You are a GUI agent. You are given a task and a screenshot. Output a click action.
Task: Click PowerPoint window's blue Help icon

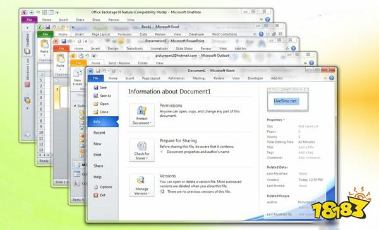294,48
